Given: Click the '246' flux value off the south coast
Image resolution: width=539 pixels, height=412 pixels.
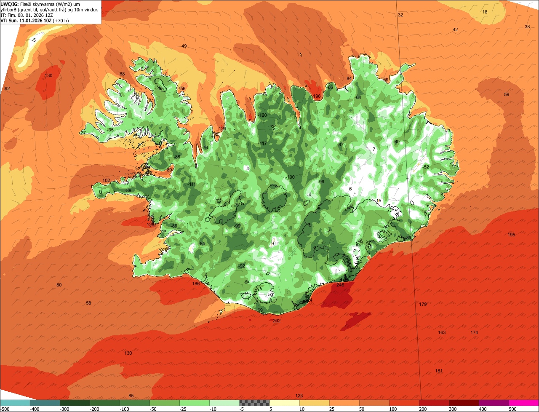Looking at the screenshot, I should [340, 285].
